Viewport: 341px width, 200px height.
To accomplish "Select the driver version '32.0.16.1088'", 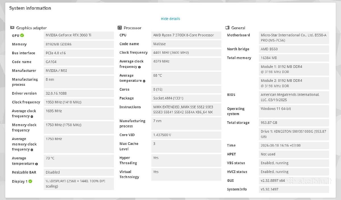I will pyautogui.click(x=79, y=93).
